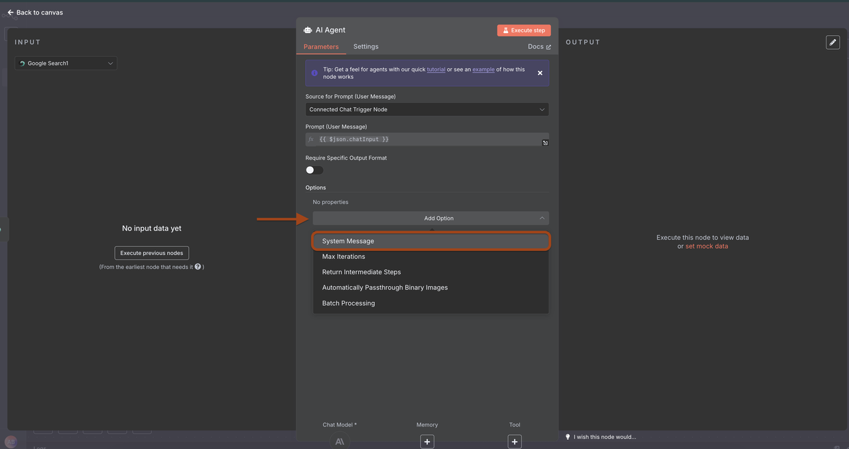Screen dimensions: 849x449
Task: Open the AB user avatar menu
Action: click(x=11, y=442)
